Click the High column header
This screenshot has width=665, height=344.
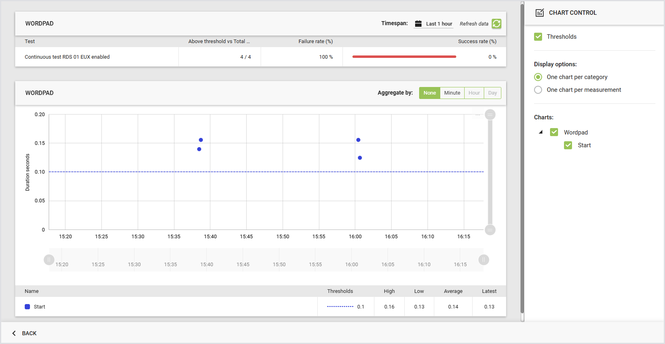pyautogui.click(x=389, y=291)
